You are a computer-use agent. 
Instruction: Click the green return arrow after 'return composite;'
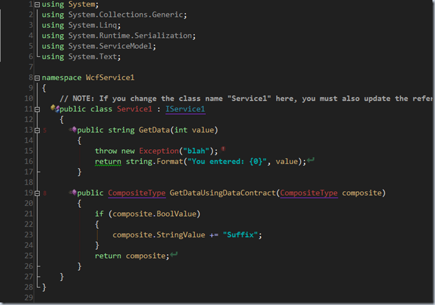coord(174,254)
